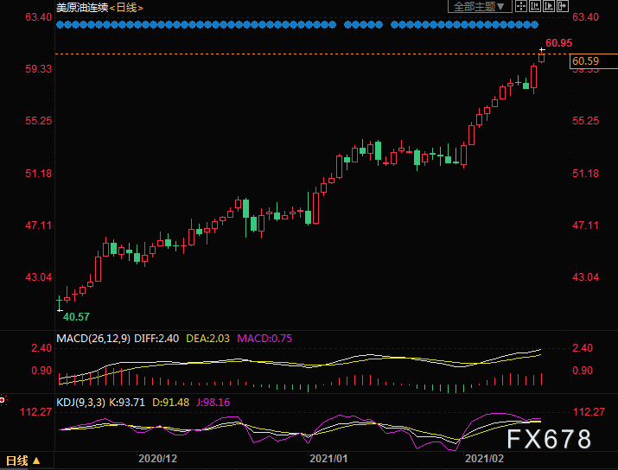This screenshot has width=618, height=470.
Task: Click the red alert icon beside KDJ panel
Action: pyautogui.click(x=3, y=400)
